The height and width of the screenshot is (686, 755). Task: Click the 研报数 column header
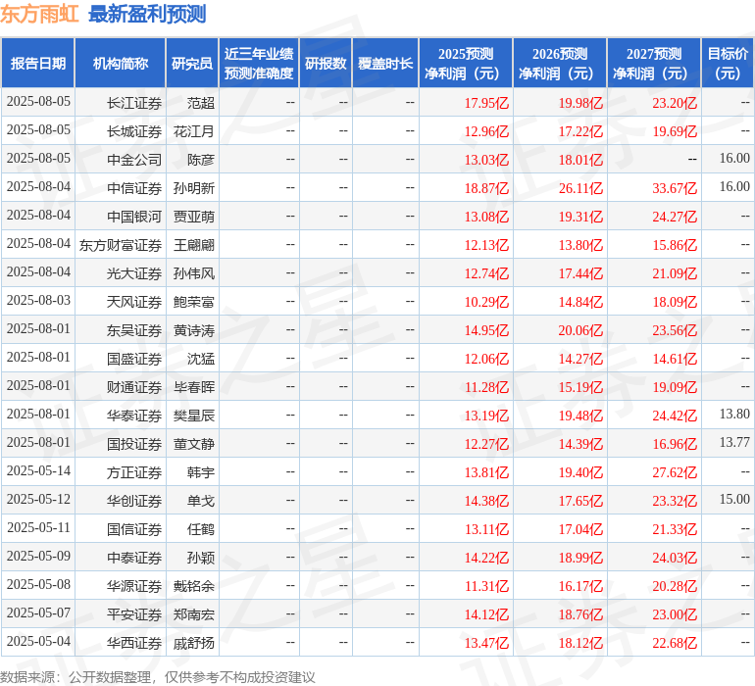[326, 63]
